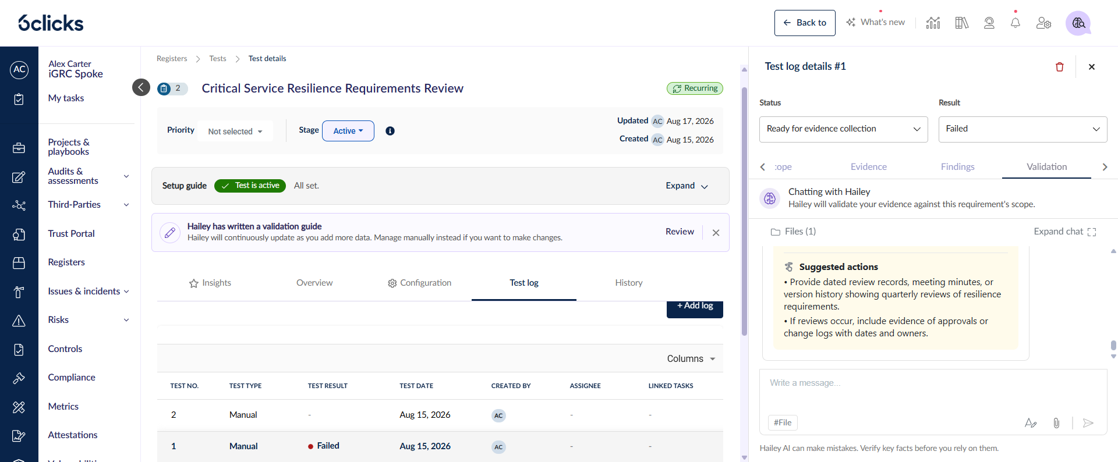The image size is (1118, 462).
Task: Expand the Setup guide section
Action: coord(687,186)
